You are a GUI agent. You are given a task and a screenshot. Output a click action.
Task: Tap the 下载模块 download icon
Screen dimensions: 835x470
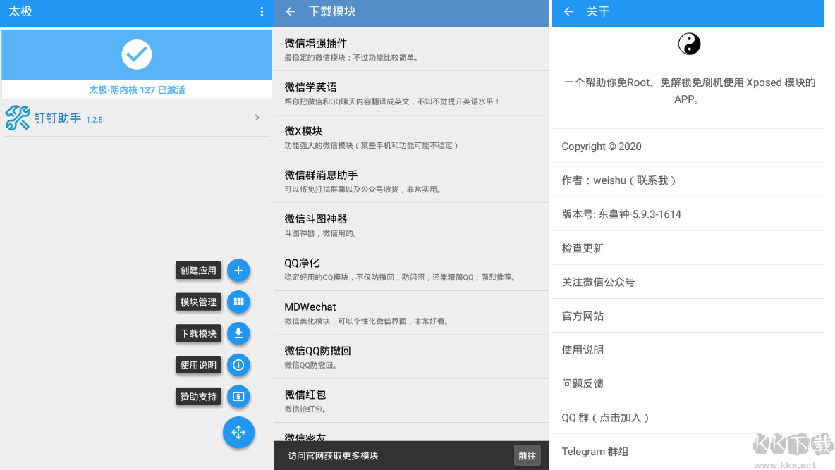pos(238,333)
